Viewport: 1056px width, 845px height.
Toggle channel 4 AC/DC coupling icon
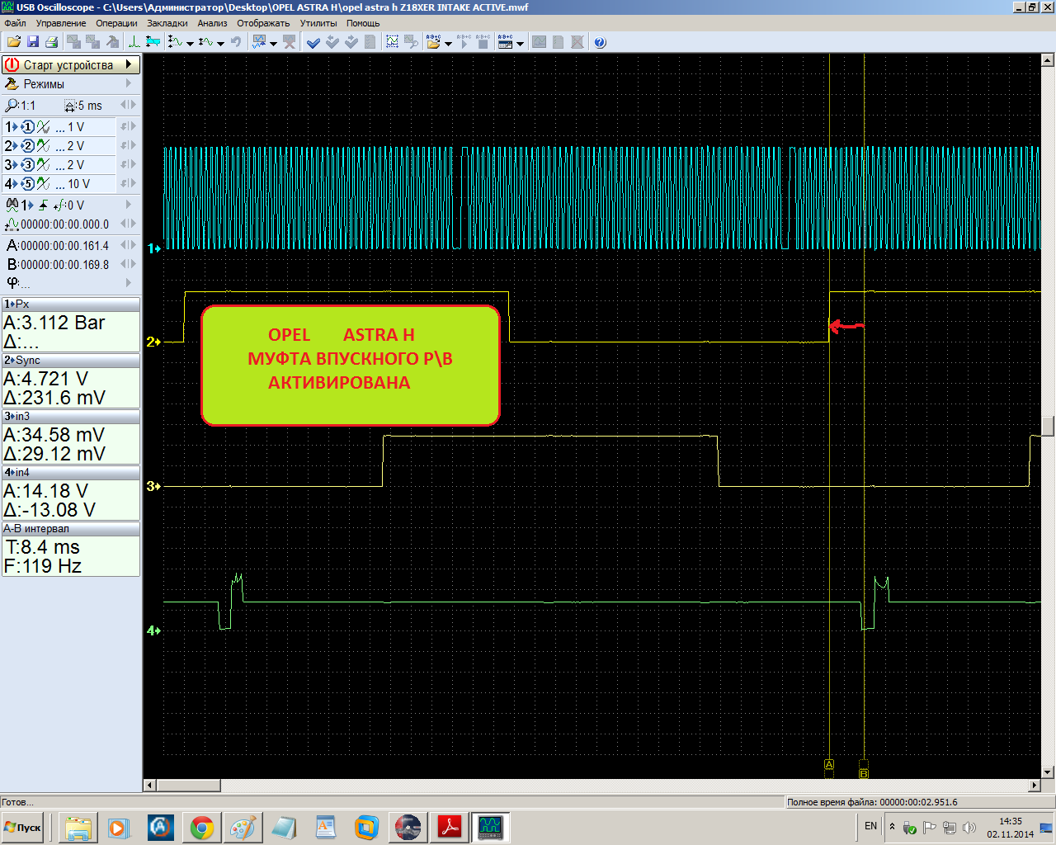click(x=43, y=184)
